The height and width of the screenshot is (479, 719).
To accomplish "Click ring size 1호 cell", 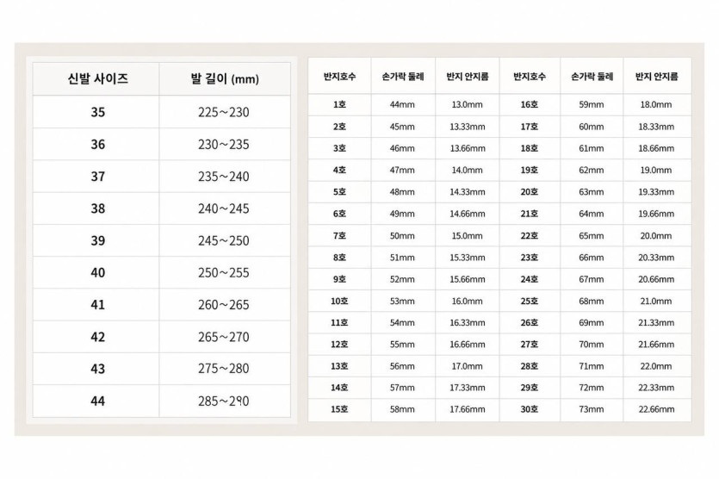I will click(x=339, y=104).
